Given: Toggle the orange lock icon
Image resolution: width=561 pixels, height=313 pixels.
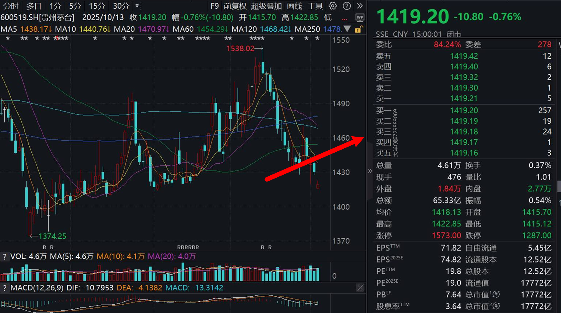Looking at the screenshot, I should click(359, 29).
